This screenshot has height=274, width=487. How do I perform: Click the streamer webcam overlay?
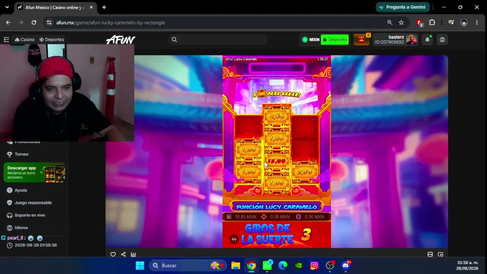click(67, 92)
